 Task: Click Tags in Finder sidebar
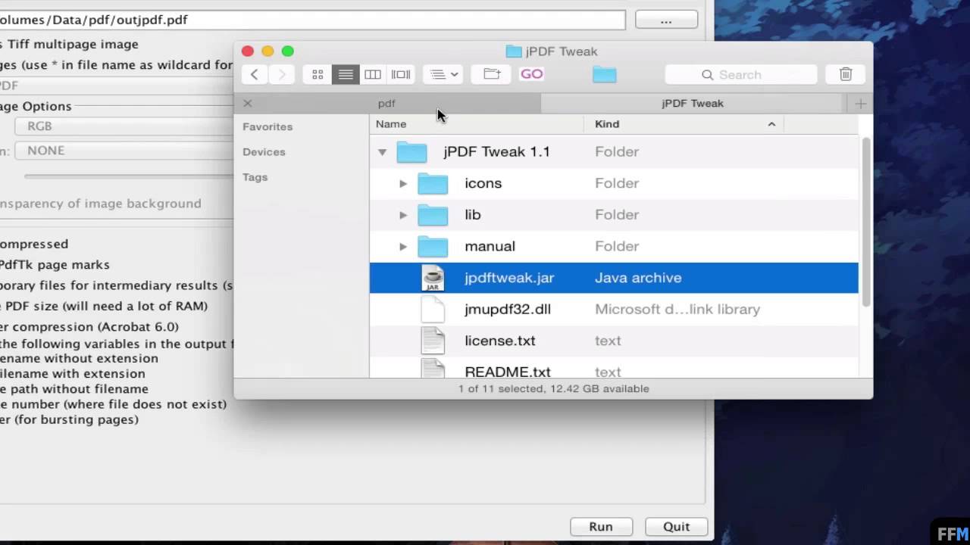(x=255, y=177)
